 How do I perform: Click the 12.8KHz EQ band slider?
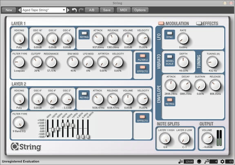tap(88, 129)
